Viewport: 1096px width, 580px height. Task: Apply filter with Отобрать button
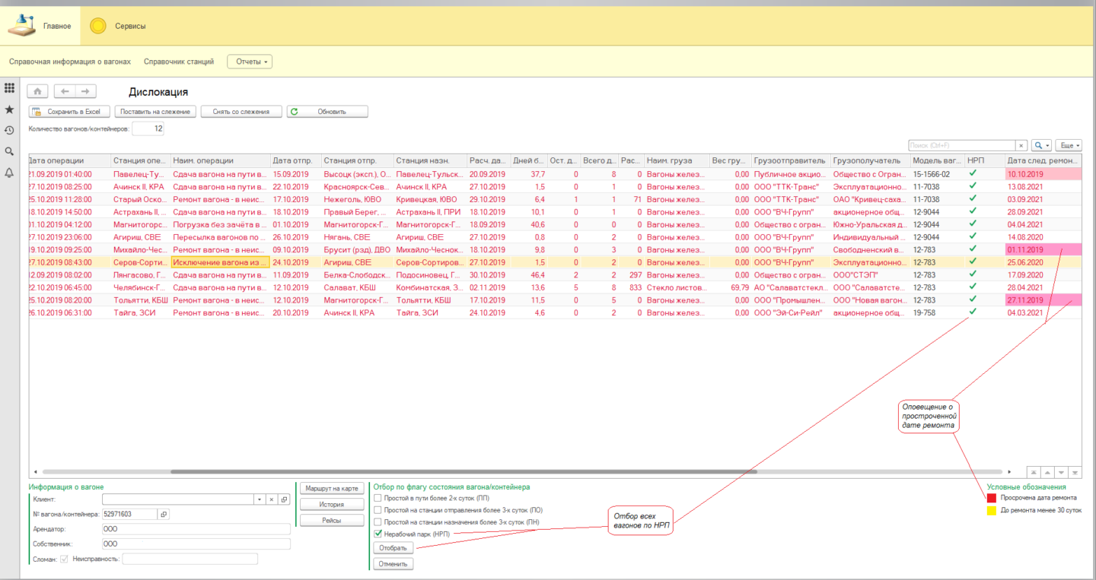click(393, 547)
